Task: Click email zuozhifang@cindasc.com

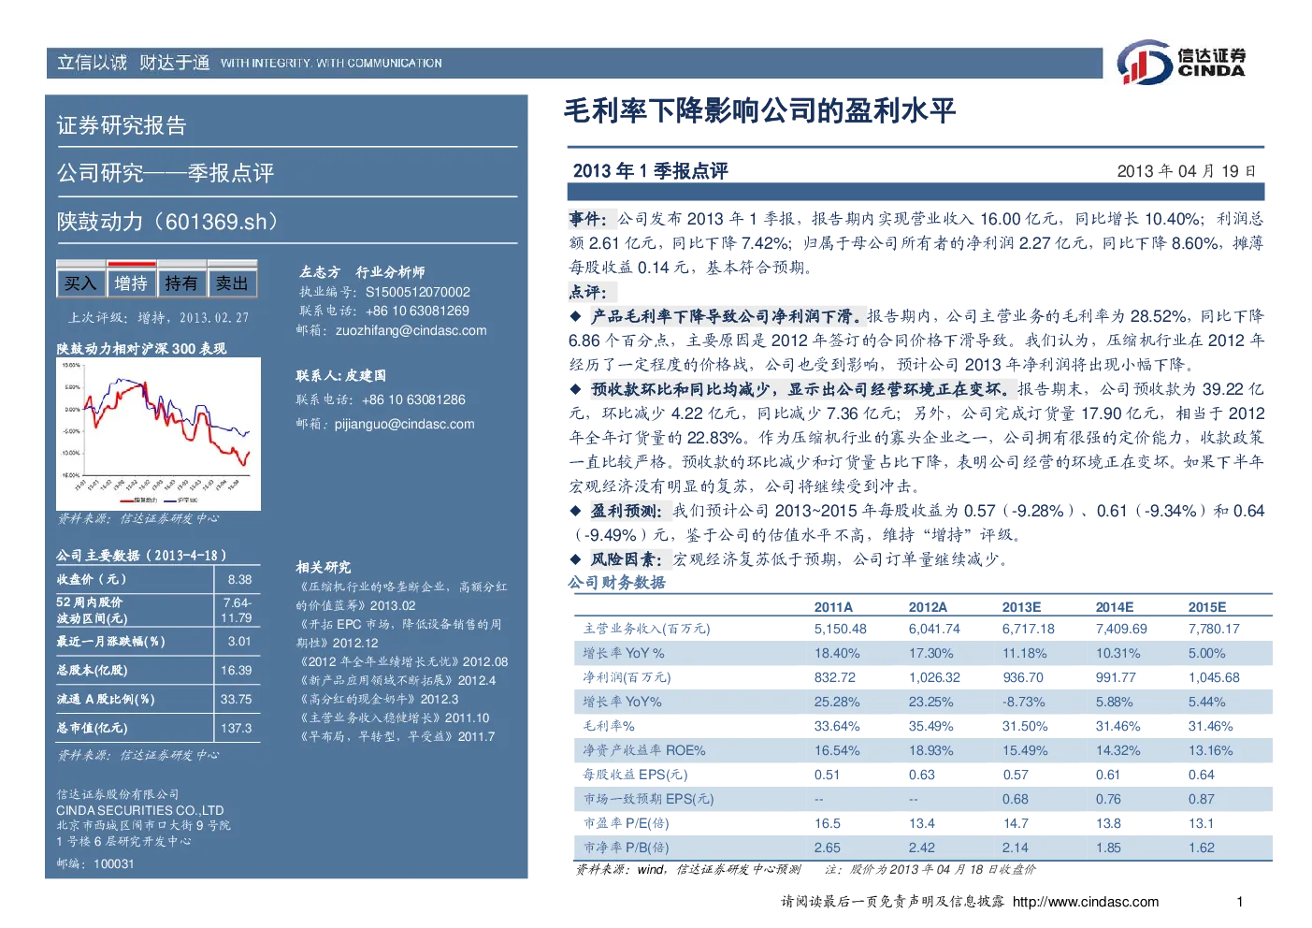Action: pos(411,330)
